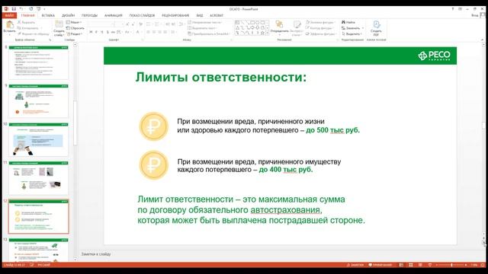The image size is (488, 274).
Task: Click the РЕСО logo on slide
Action: tap(434, 56)
